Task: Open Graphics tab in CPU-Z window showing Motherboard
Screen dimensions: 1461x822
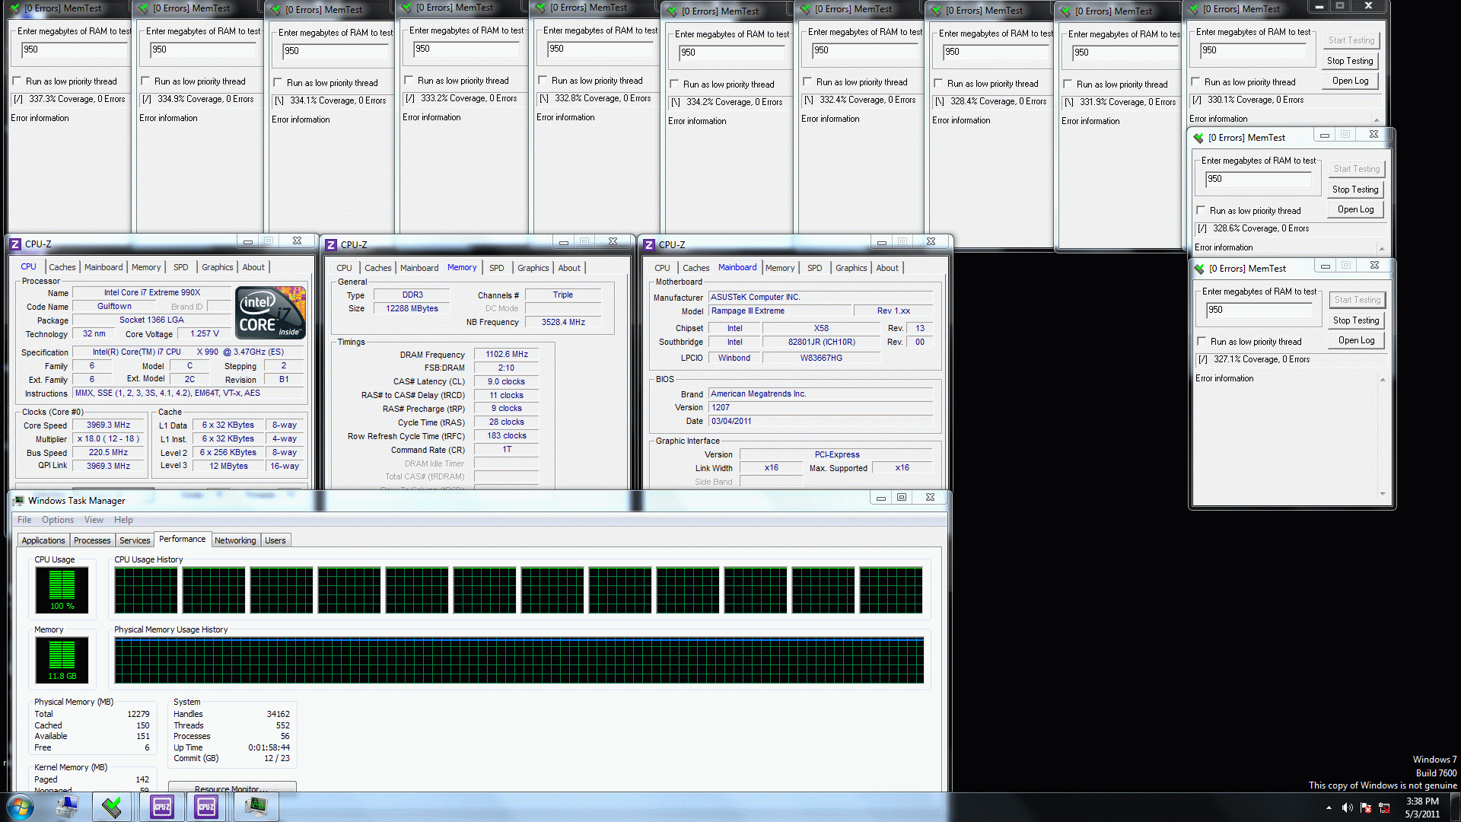Action: pos(851,268)
